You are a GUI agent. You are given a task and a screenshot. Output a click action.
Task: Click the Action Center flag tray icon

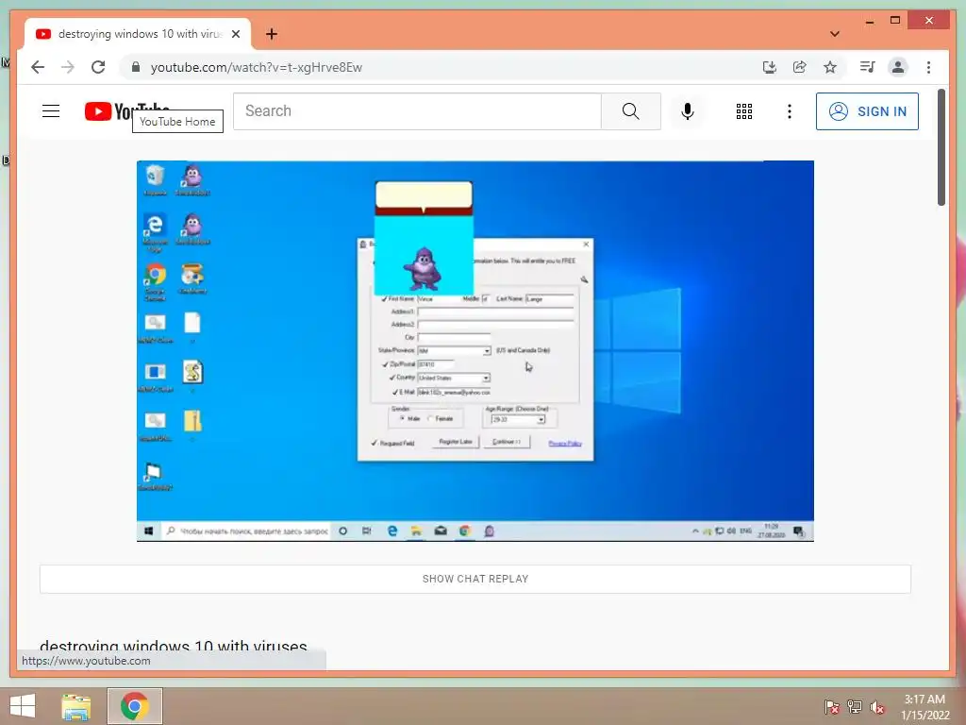[832, 706]
